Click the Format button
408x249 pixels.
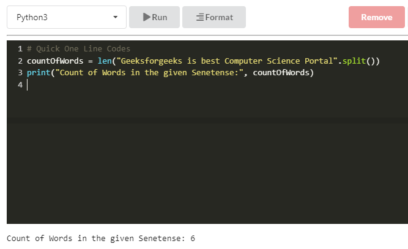214,17
